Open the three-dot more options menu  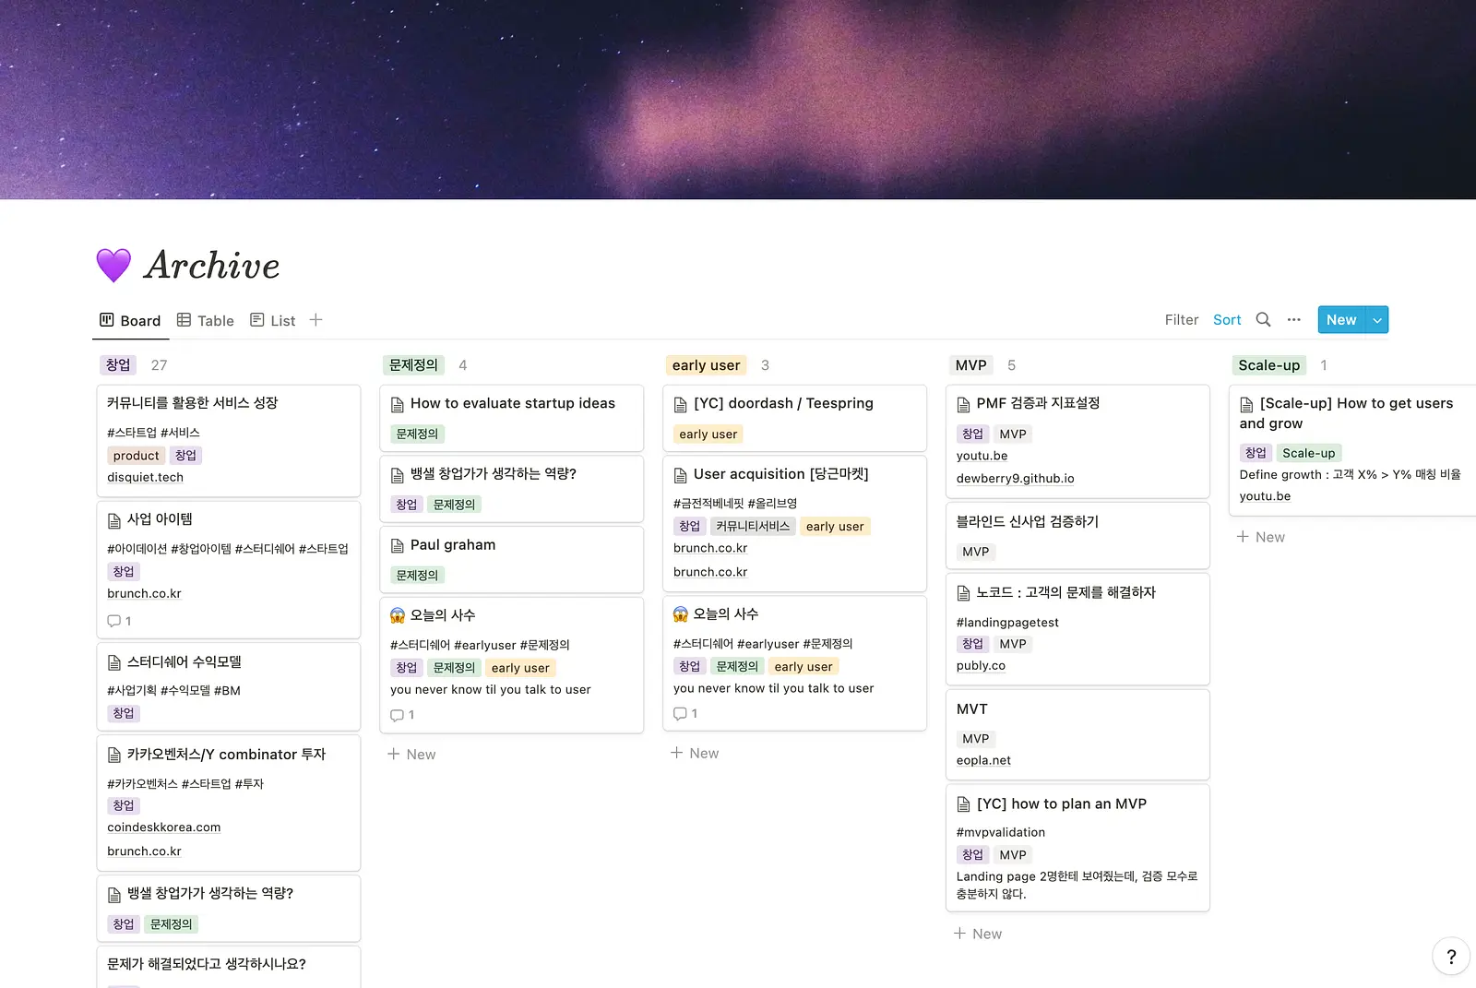[1294, 319]
